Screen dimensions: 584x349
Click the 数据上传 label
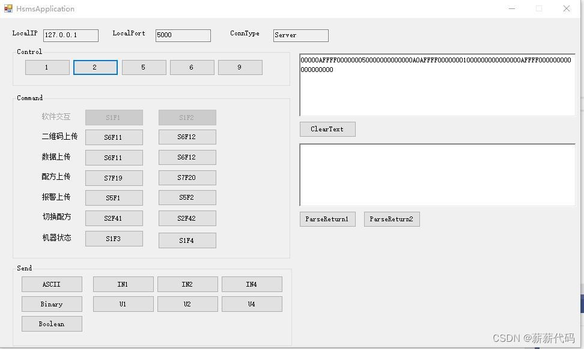56,157
